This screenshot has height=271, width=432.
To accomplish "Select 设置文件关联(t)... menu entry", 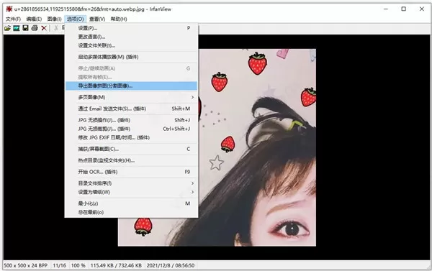I will [x=132, y=46].
